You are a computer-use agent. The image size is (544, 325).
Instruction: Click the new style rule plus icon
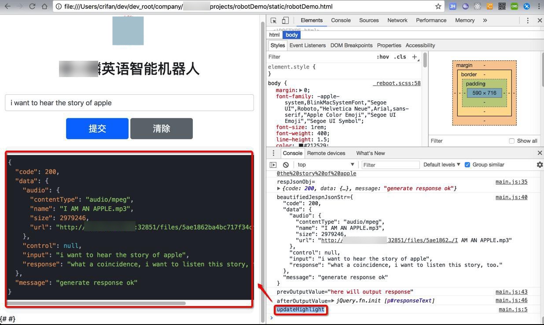415,57
